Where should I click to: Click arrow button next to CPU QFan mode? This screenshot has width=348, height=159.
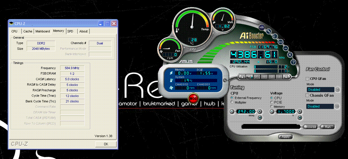click(337, 89)
